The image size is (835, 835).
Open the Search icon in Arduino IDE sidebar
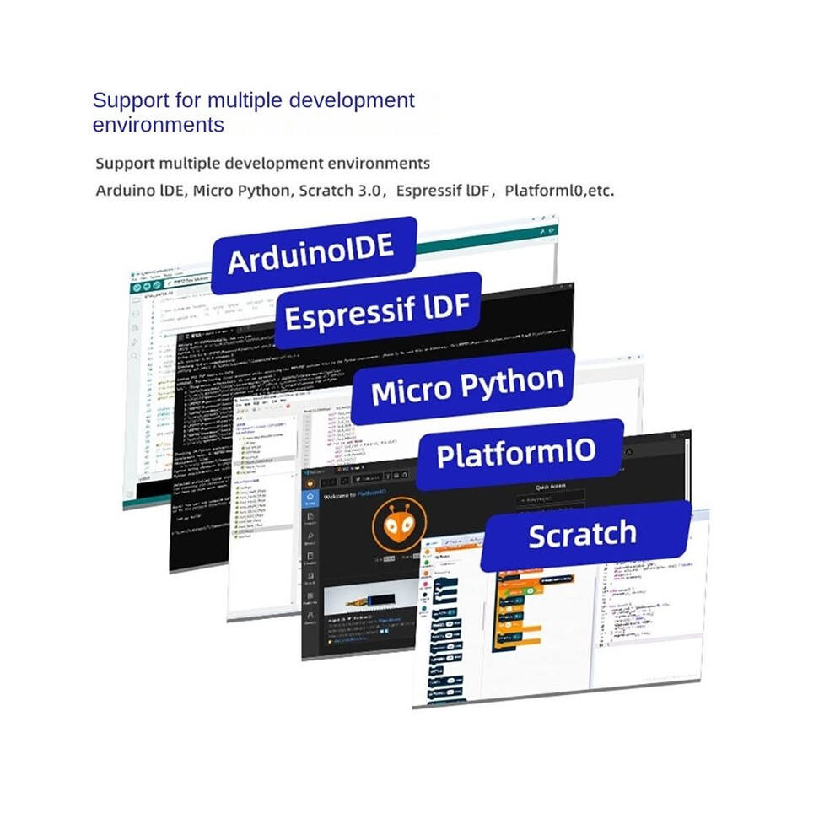tap(134, 356)
